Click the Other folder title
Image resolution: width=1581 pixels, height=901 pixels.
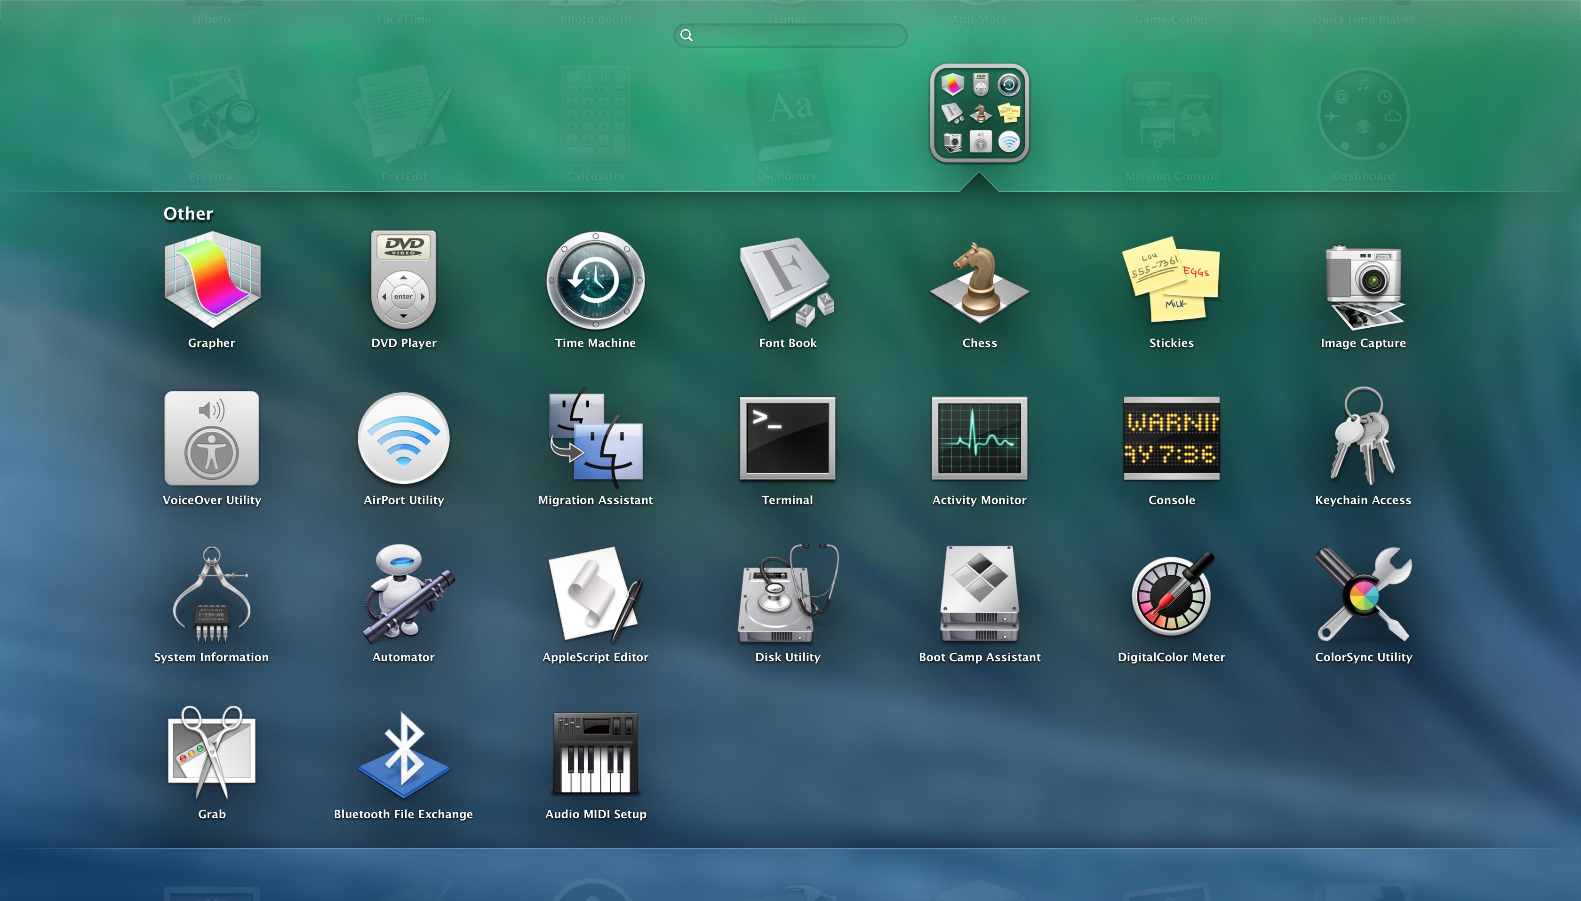(x=188, y=213)
